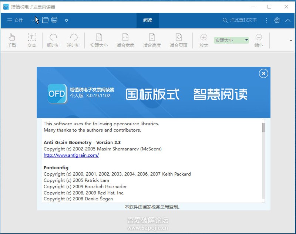Screen dimensions: 296x234
Task: Fit the invoice to page height (适合高度)
Action: point(152,40)
